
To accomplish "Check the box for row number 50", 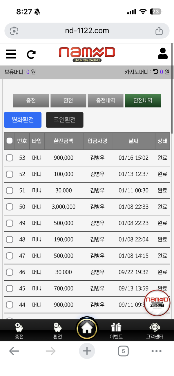I will [x=10, y=207].
